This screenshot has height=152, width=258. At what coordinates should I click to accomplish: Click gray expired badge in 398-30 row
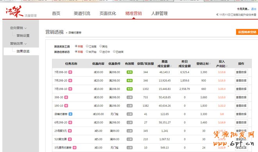tap(129, 97)
